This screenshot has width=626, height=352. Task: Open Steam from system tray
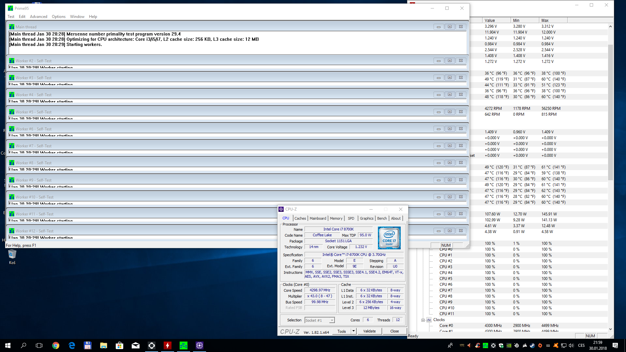(532, 345)
